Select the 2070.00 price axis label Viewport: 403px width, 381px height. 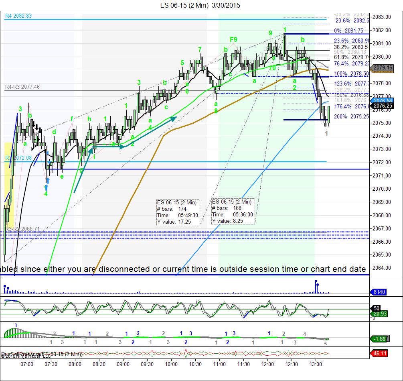382,189
